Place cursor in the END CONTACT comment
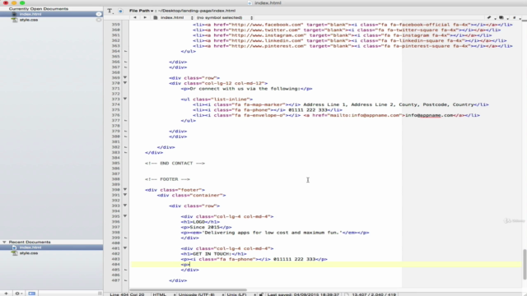The height and width of the screenshot is (296, 527). [175, 163]
